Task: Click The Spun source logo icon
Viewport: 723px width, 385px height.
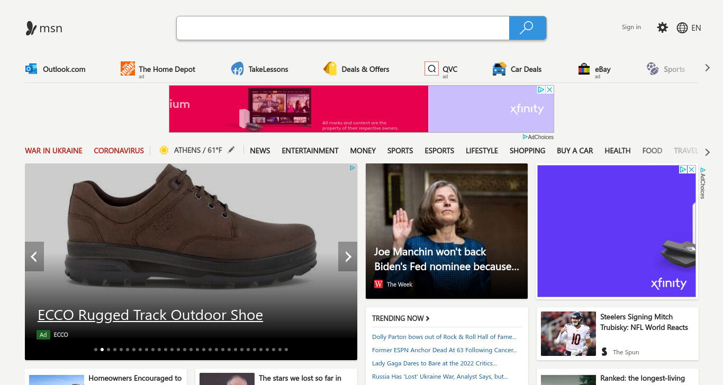Action: [604, 352]
